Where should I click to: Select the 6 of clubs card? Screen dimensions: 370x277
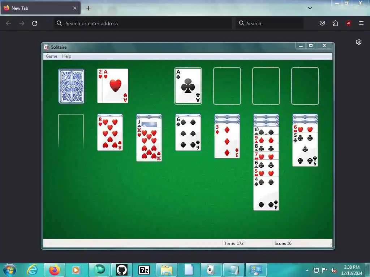click(266, 164)
